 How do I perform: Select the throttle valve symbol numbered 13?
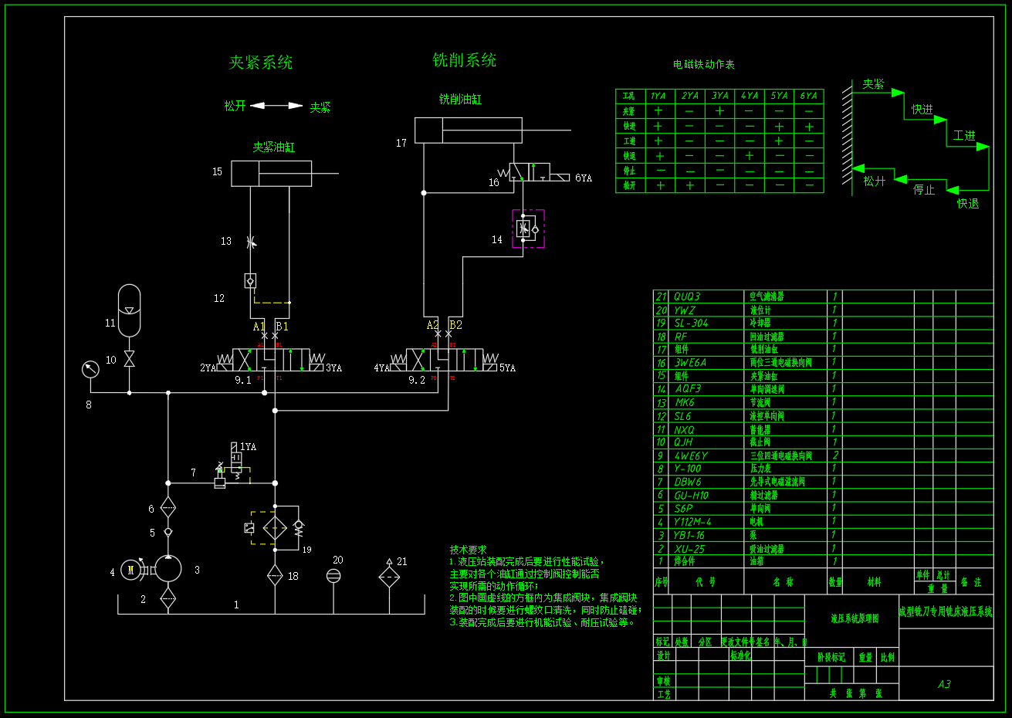click(x=250, y=242)
